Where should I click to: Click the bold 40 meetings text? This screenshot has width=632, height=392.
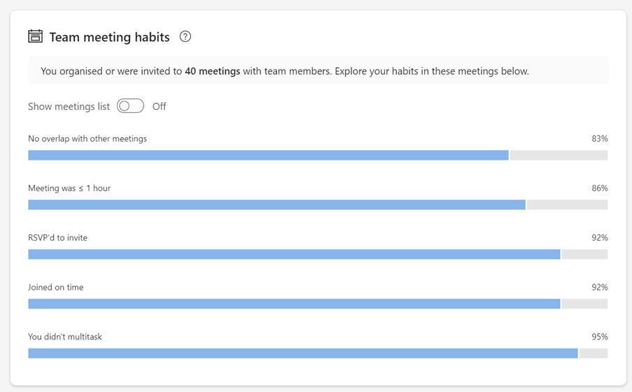212,71
